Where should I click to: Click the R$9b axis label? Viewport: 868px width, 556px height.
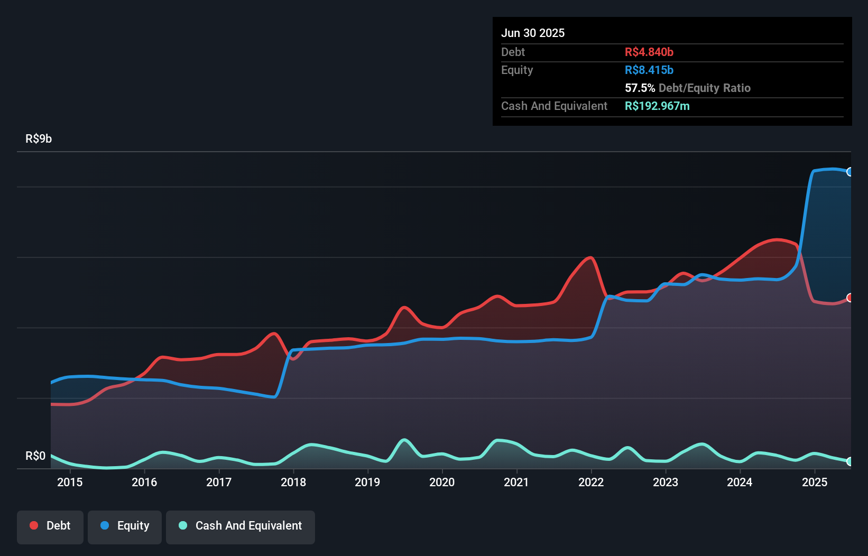[x=38, y=139]
